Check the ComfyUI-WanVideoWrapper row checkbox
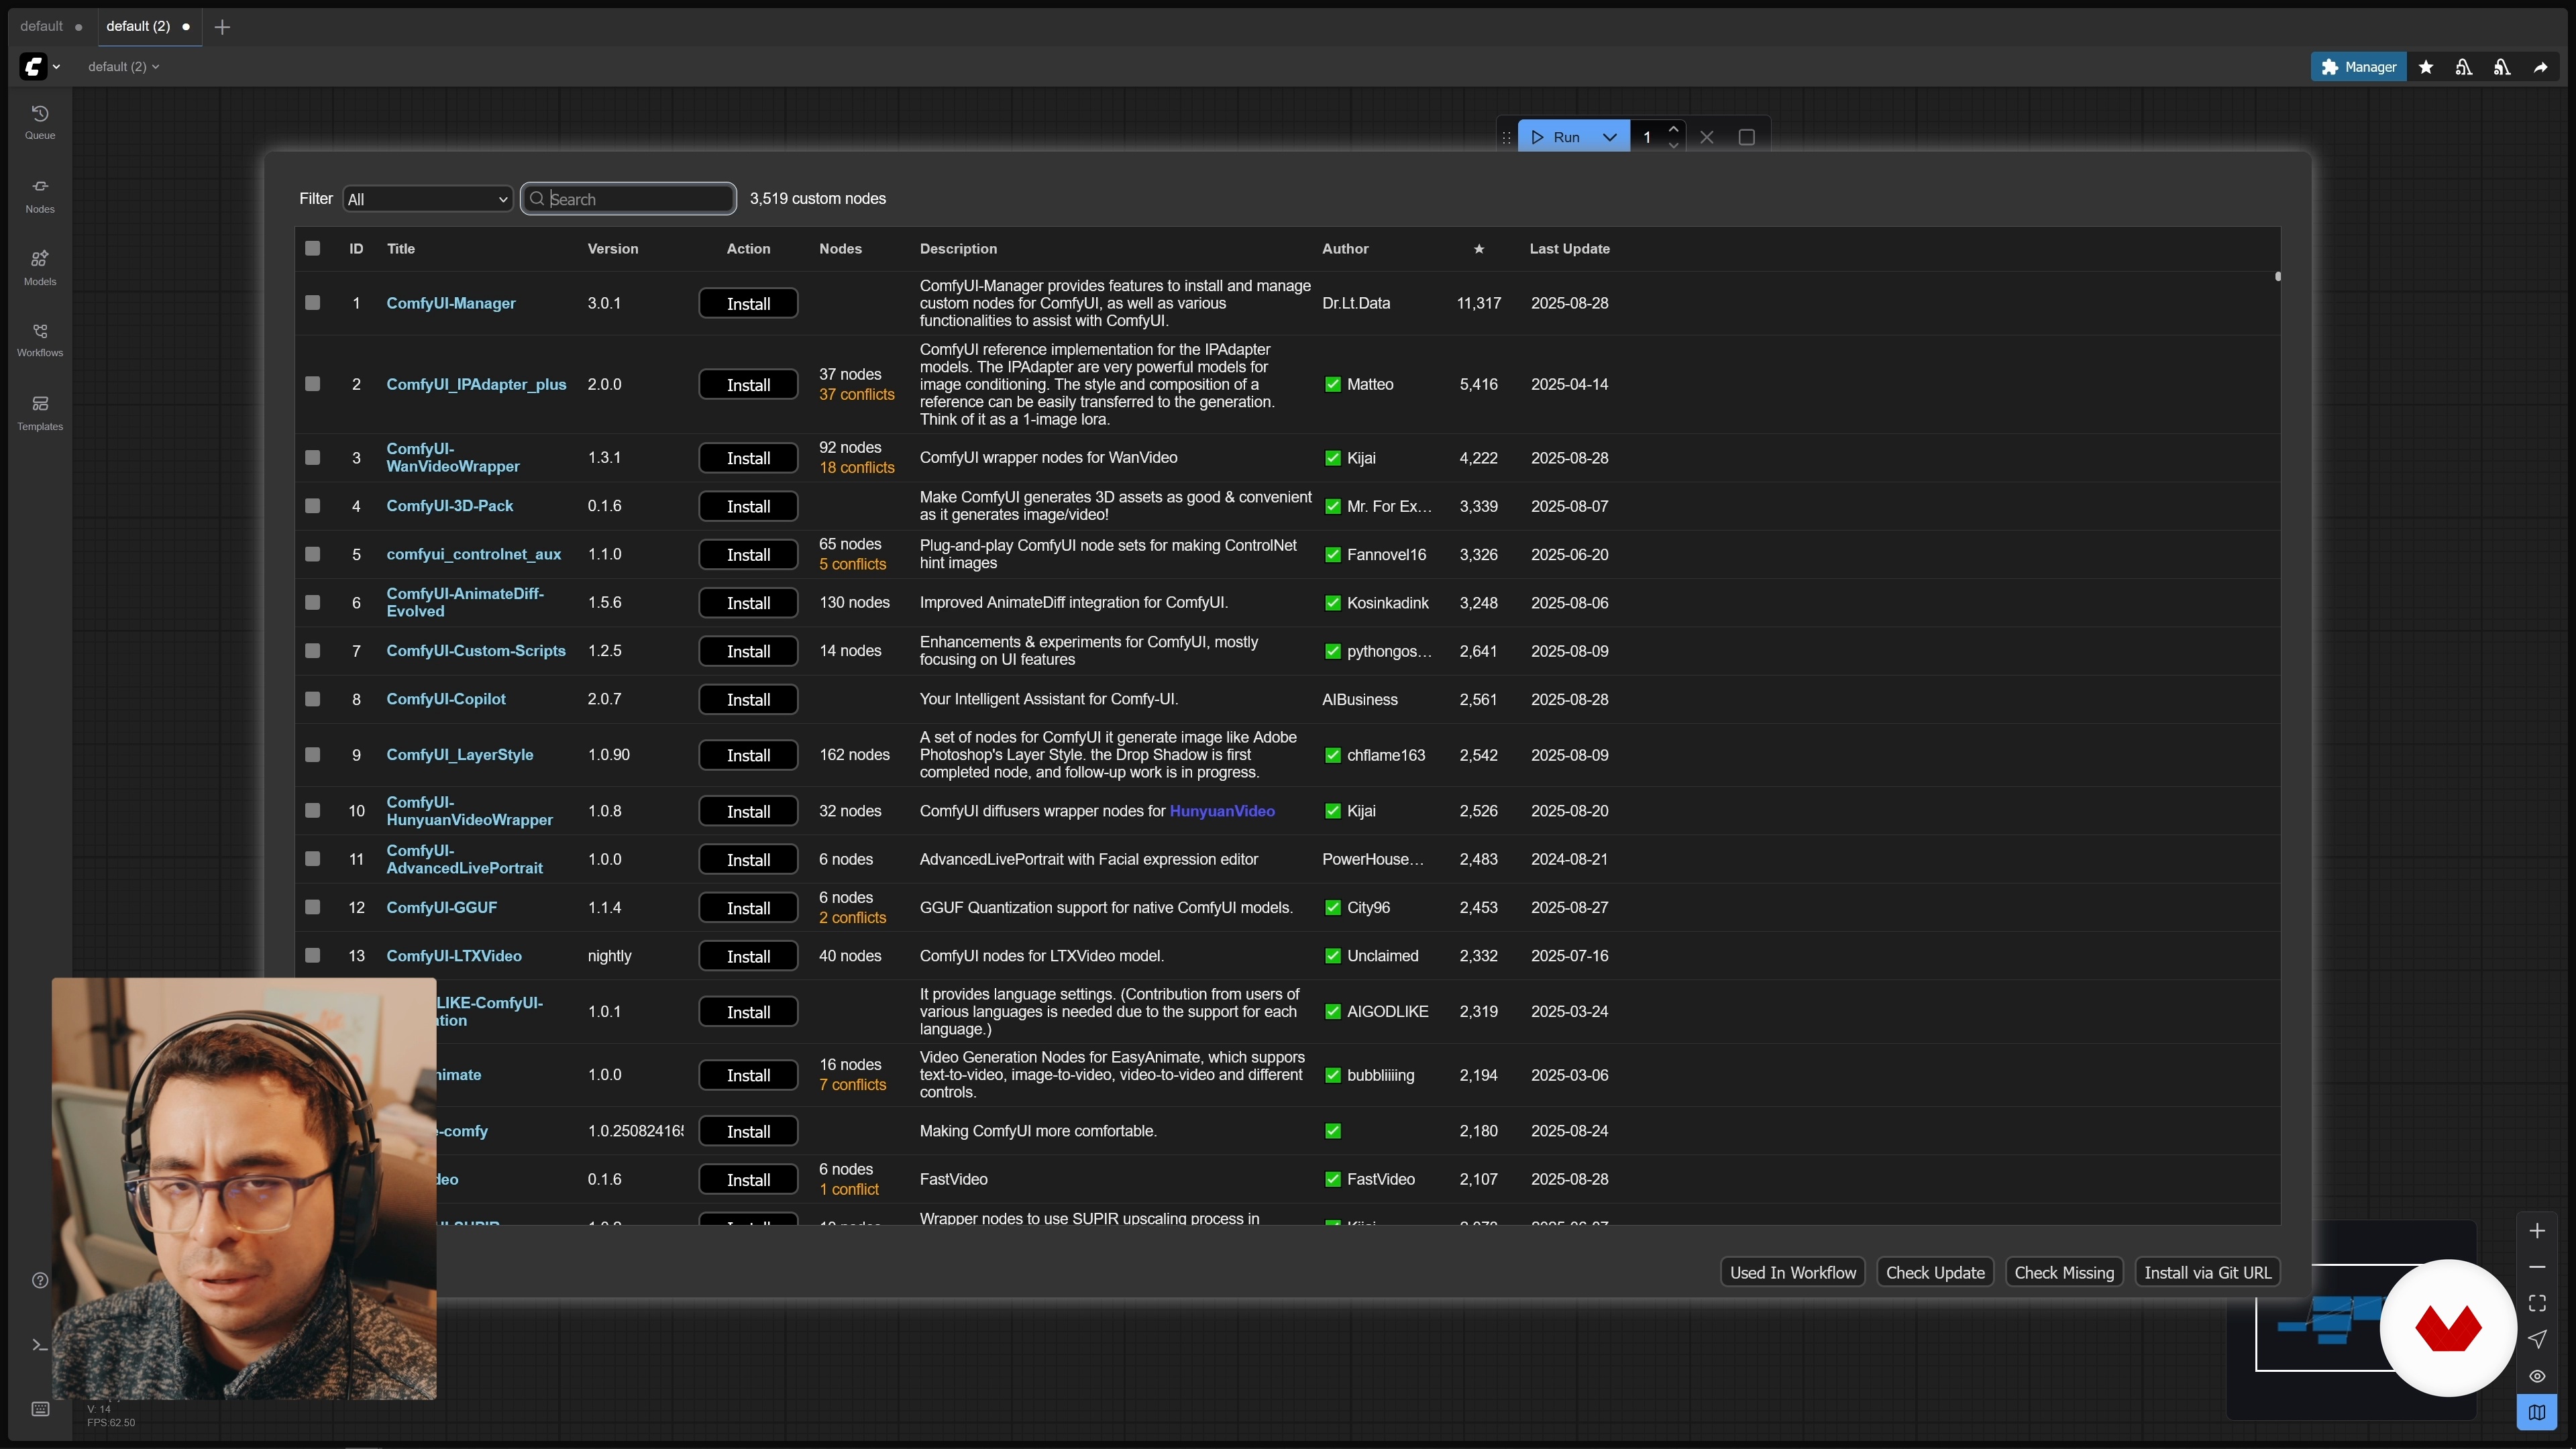The height and width of the screenshot is (1449, 2576). 313,458
